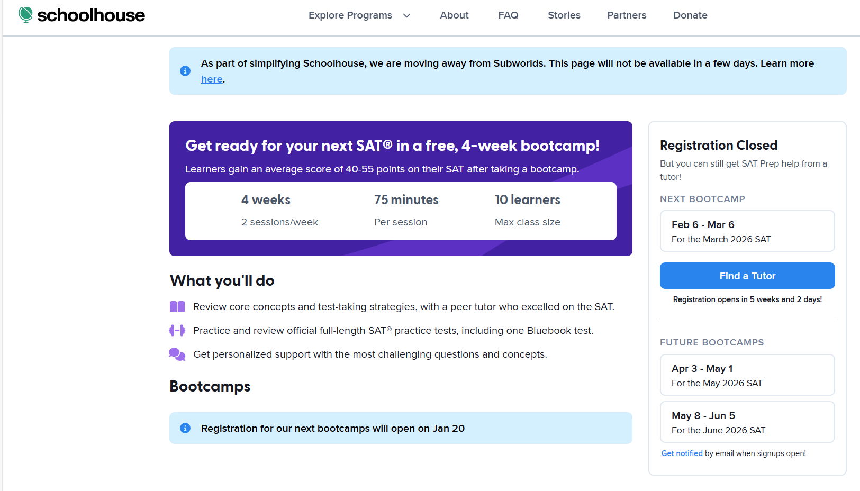Open the Donate page

(x=690, y=15)
